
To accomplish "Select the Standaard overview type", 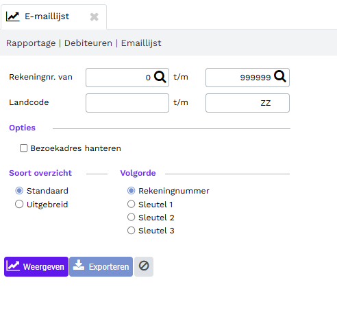I will click(x=19, y=191).
